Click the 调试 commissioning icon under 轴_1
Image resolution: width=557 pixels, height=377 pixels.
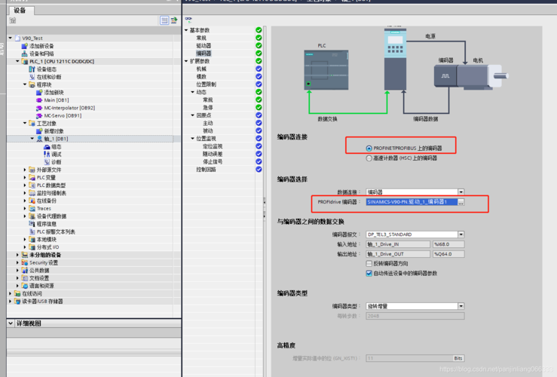click(x=47, y=155)
